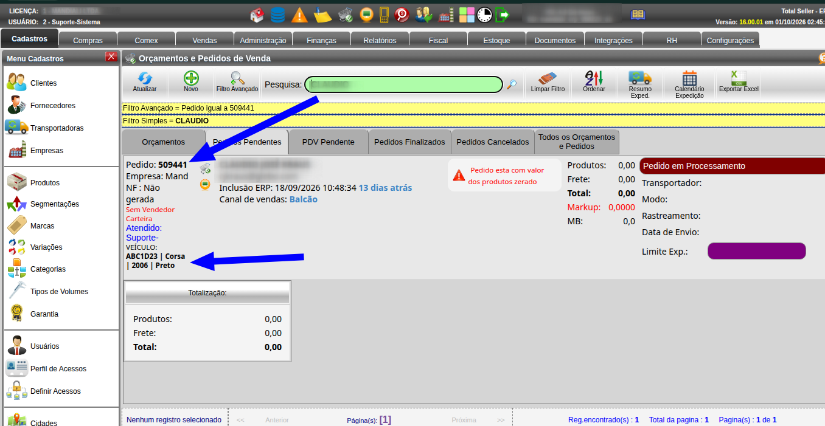The width and height of the screenshot is (825, 426).
Task: Click the orange monitor icon in order 509441 row
Action: pos(205,185)
